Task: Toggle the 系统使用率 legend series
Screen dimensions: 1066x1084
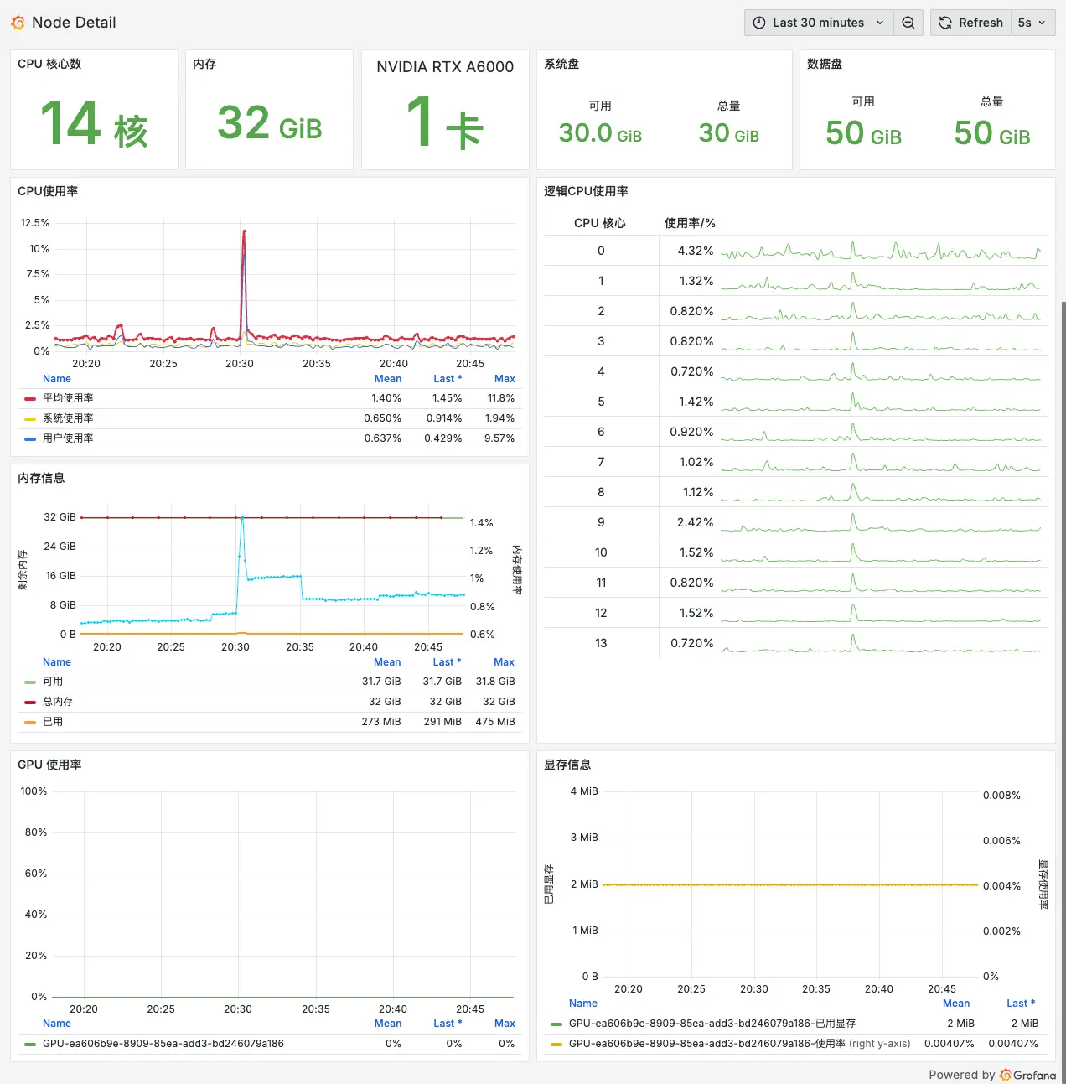Action: [x=68, y=418]
